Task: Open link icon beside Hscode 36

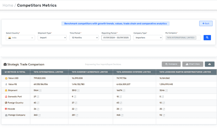Action: coord(38,109)
